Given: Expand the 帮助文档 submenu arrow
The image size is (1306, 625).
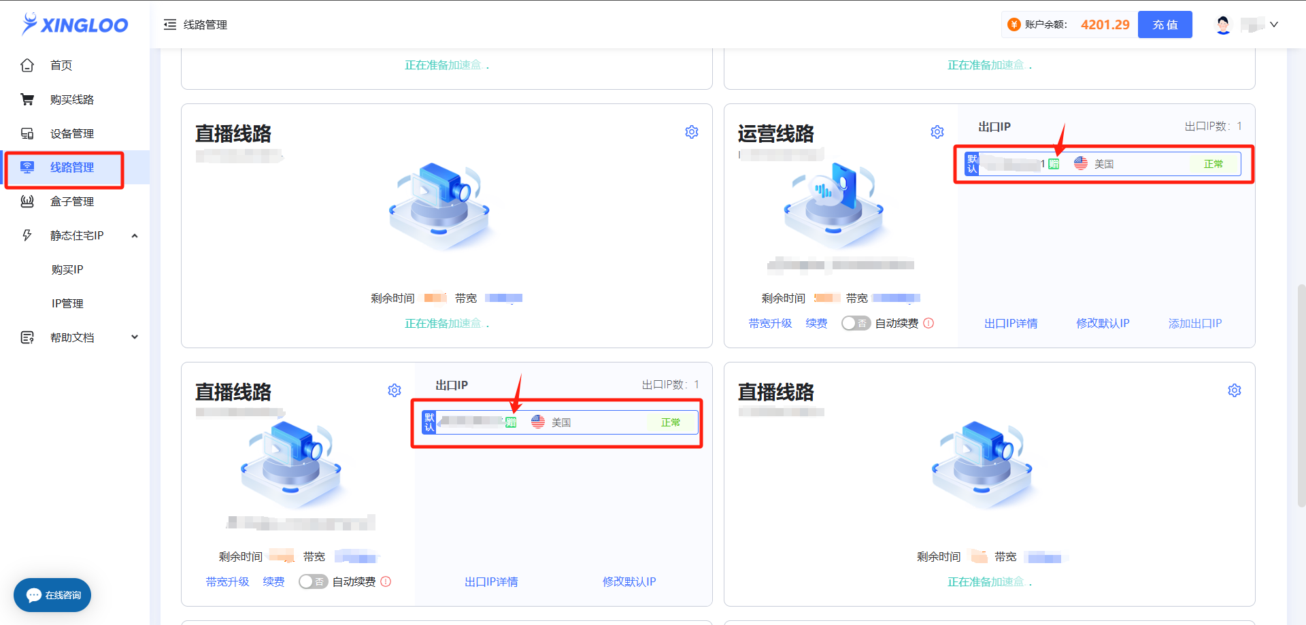Looking at the screenshot, I should (x=135, y=337).
